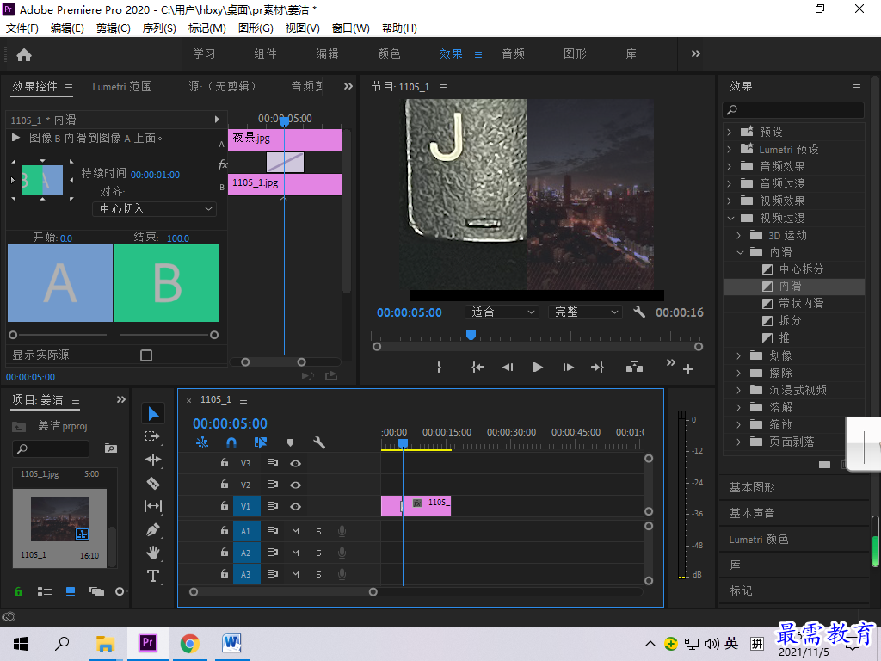This screenshot has width=881, height=661.
Task: Click the start slider under A preview
Action: 13,335
